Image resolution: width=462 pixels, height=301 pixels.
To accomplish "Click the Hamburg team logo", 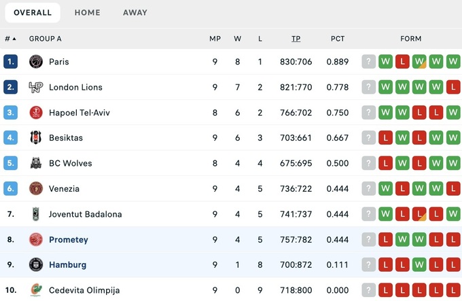I will click(x=36, y=265).
